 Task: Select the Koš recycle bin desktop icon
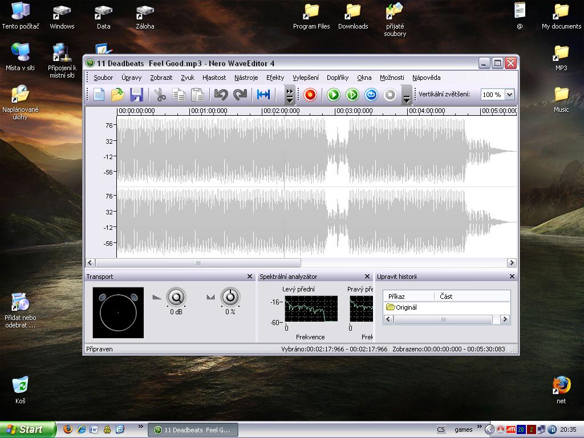(x=21, y=390)
